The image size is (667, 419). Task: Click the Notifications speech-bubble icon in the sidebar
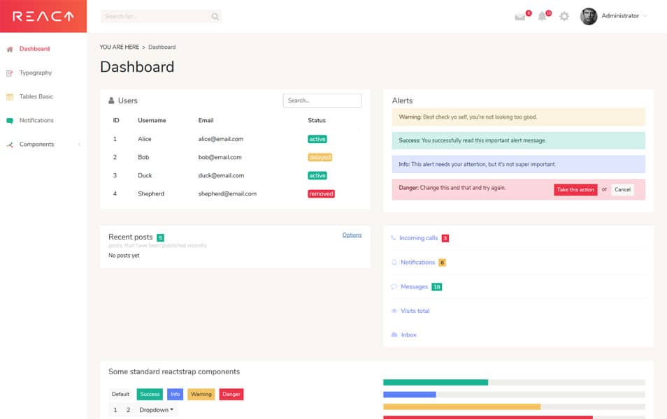point(10,120)
